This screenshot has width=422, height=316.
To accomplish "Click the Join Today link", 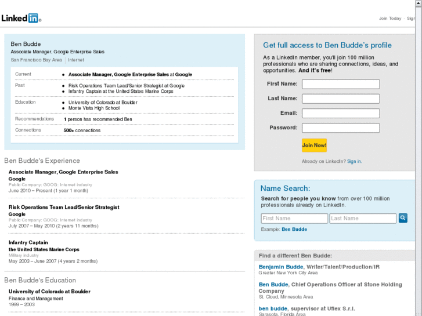I will point(390,19).
